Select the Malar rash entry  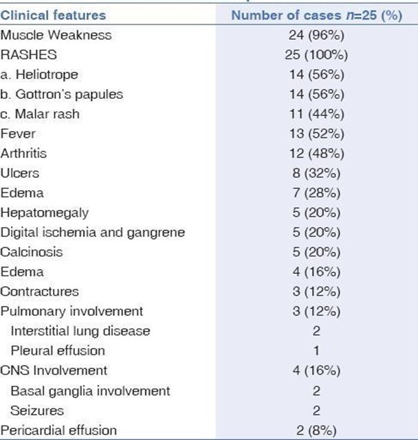(x=40, y=114)
